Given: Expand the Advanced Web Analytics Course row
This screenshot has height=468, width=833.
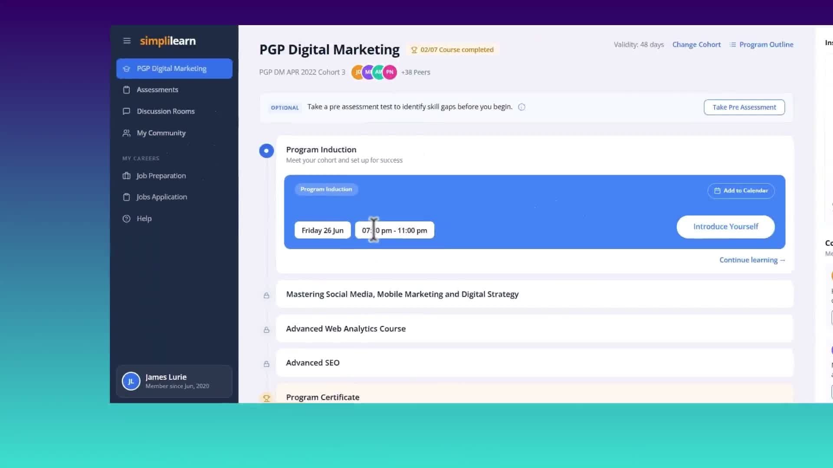Looking at the screenshot, I should point(535,328).
